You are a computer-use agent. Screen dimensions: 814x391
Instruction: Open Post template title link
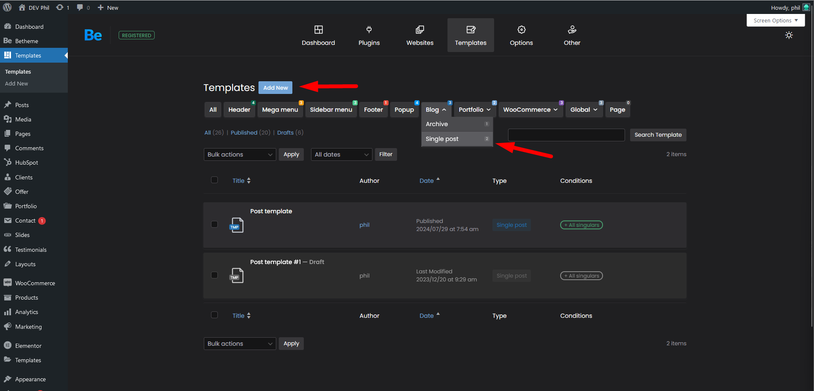coord(271,211)
